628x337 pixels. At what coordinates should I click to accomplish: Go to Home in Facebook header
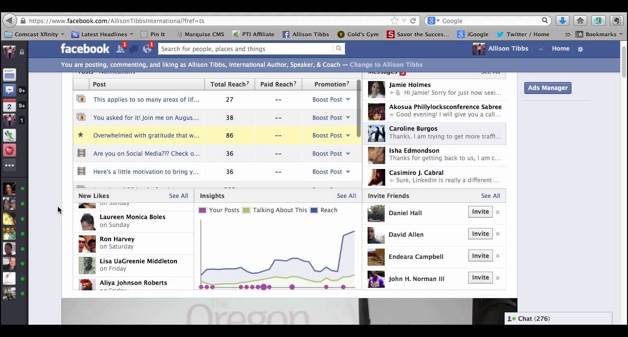pyautogui.click(x=560, y=49)
